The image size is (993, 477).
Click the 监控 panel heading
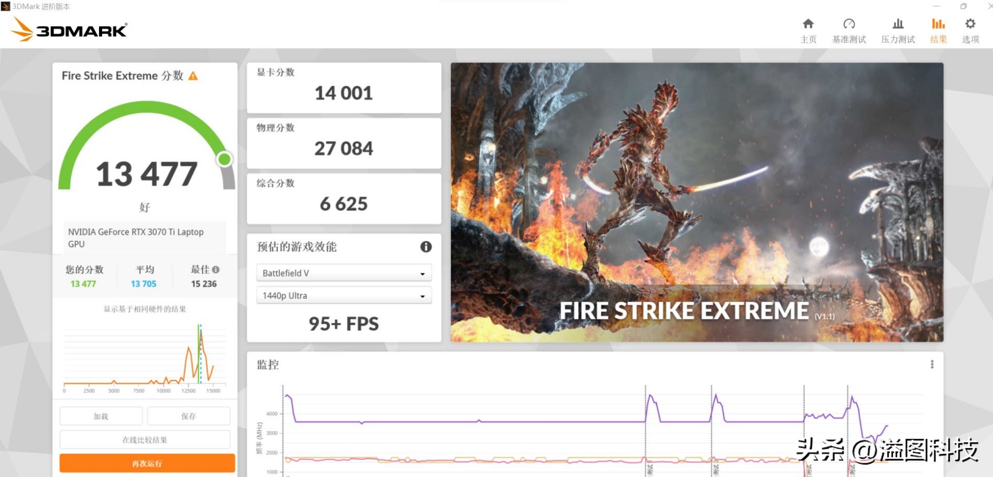(x=268, y=365)
